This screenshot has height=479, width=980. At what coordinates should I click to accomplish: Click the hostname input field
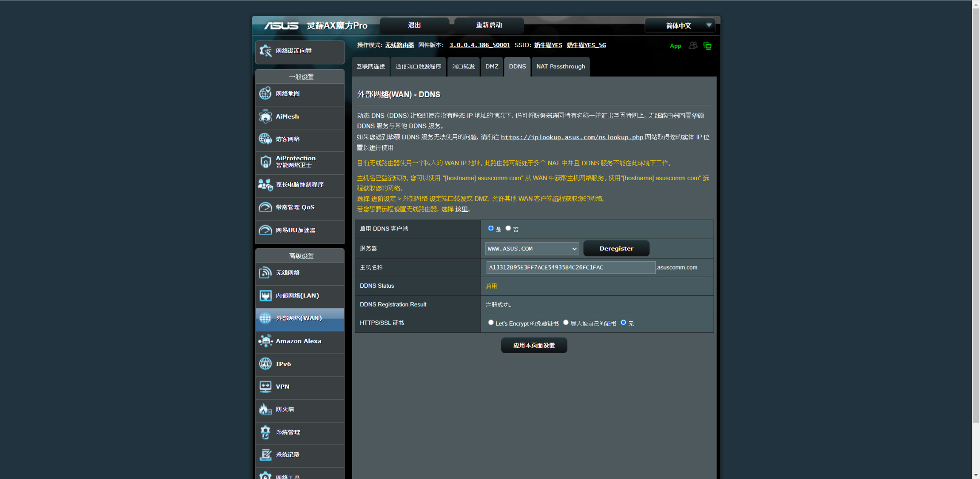570,267
